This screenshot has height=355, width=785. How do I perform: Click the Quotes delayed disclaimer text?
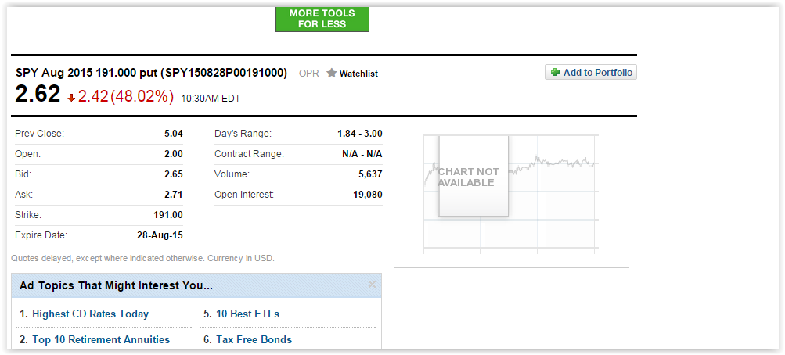pos(143,259)
